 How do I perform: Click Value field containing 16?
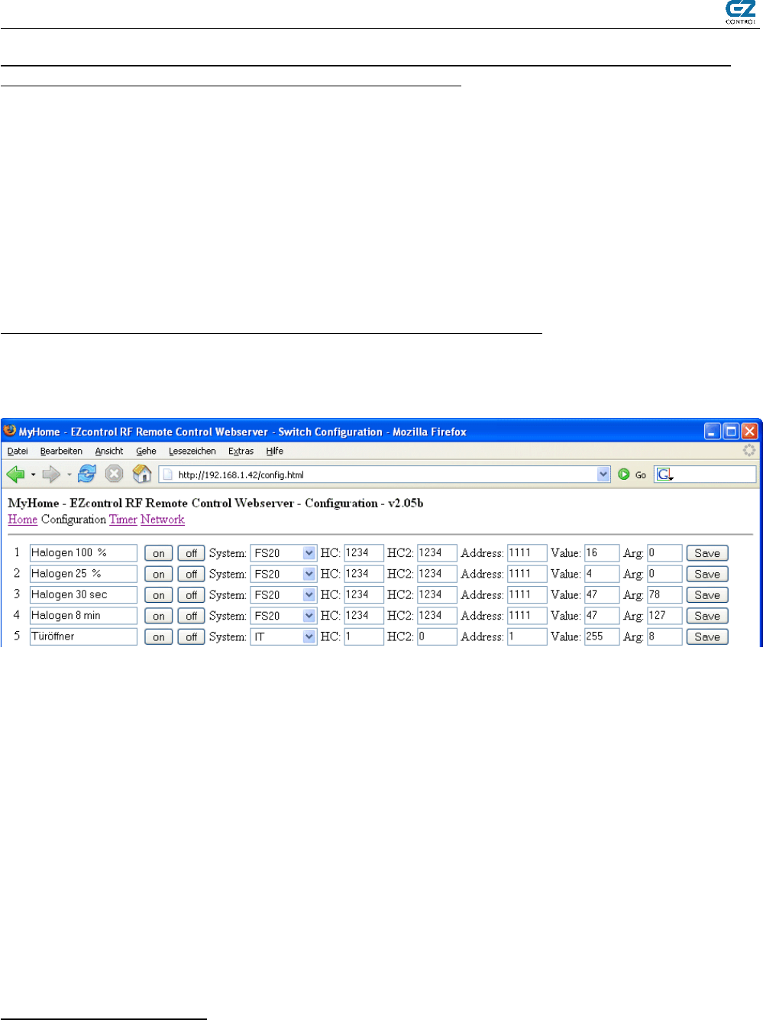(602, 553)
